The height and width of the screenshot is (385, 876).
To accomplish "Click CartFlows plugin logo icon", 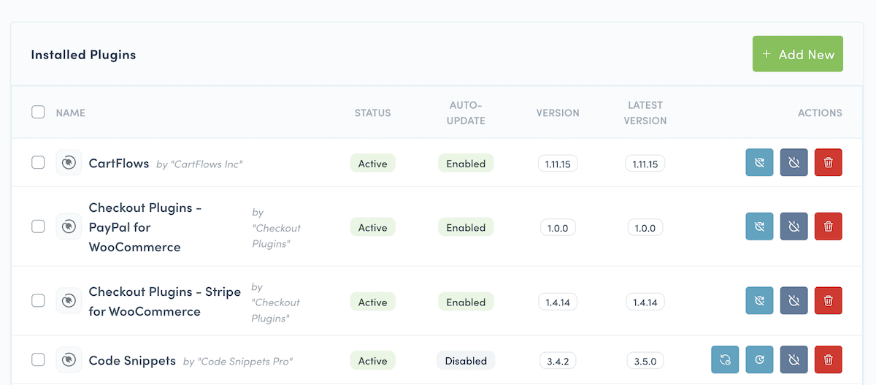I will click(69, 163).
